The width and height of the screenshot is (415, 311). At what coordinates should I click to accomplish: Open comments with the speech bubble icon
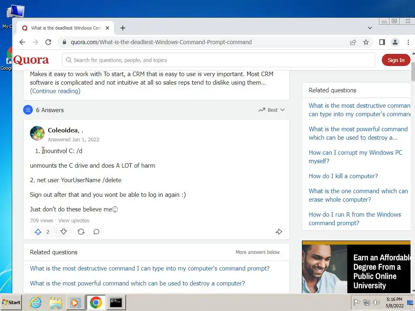coord(96,232)
